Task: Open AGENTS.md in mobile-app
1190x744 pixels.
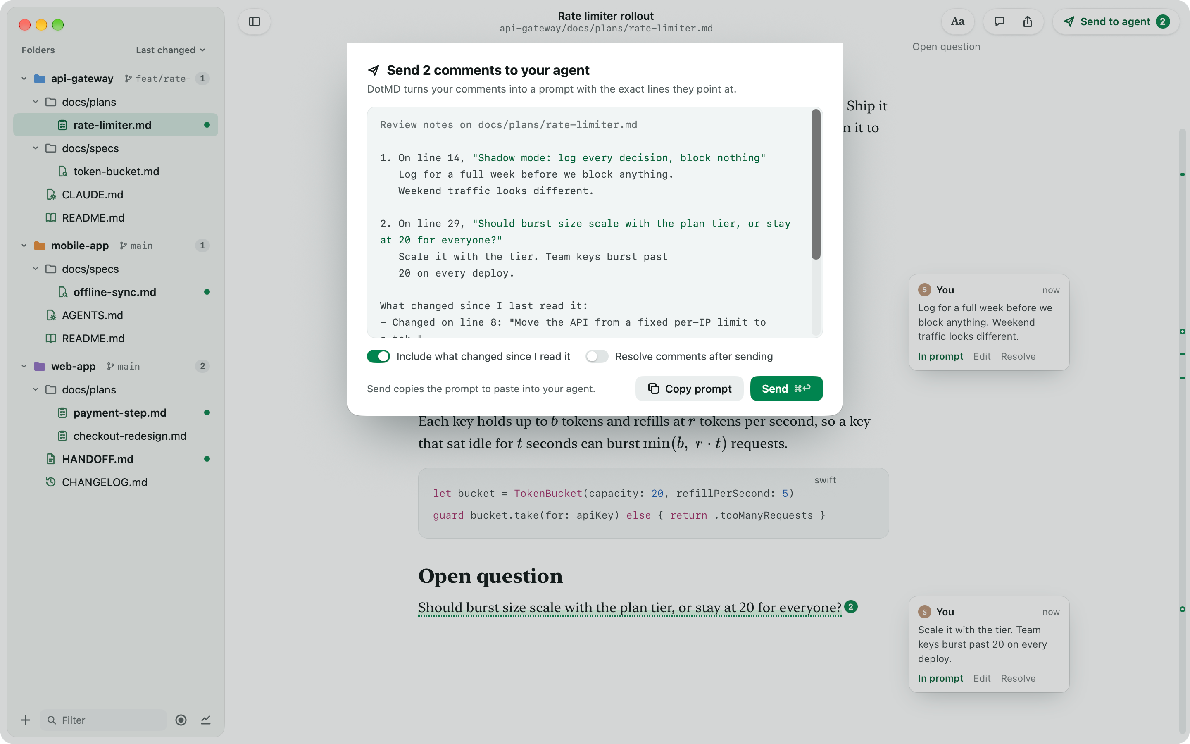Action: [116, 315]
